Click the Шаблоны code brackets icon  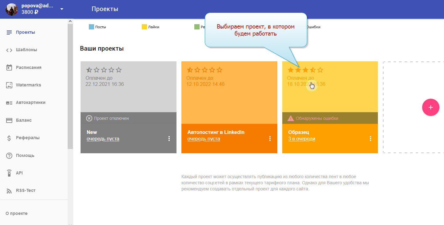[9, 50]
